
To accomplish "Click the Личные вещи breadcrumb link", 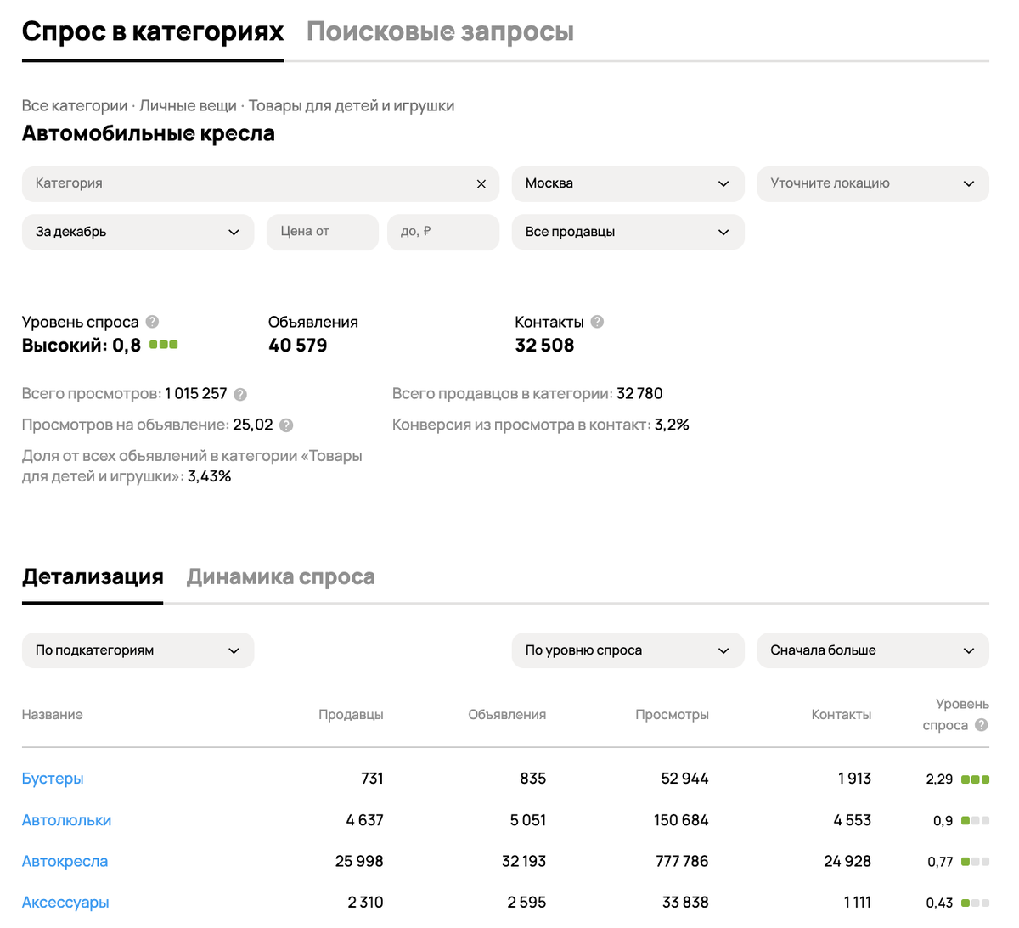I will [189, 105].
